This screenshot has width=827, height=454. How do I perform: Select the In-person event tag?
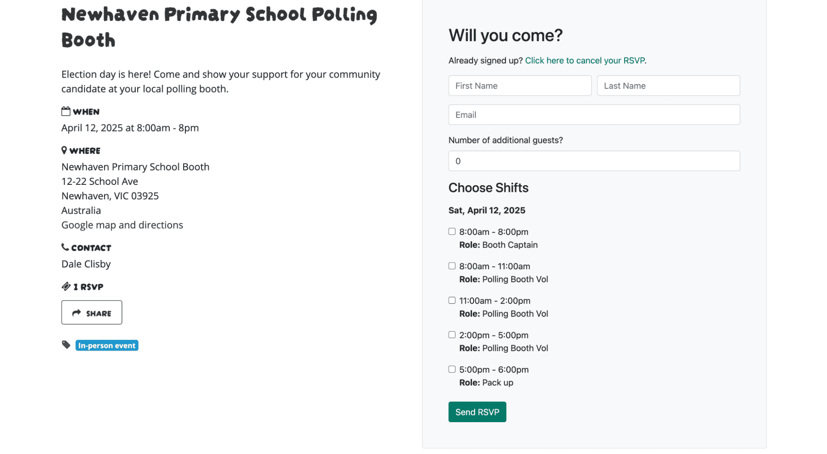tap(107, 345)
